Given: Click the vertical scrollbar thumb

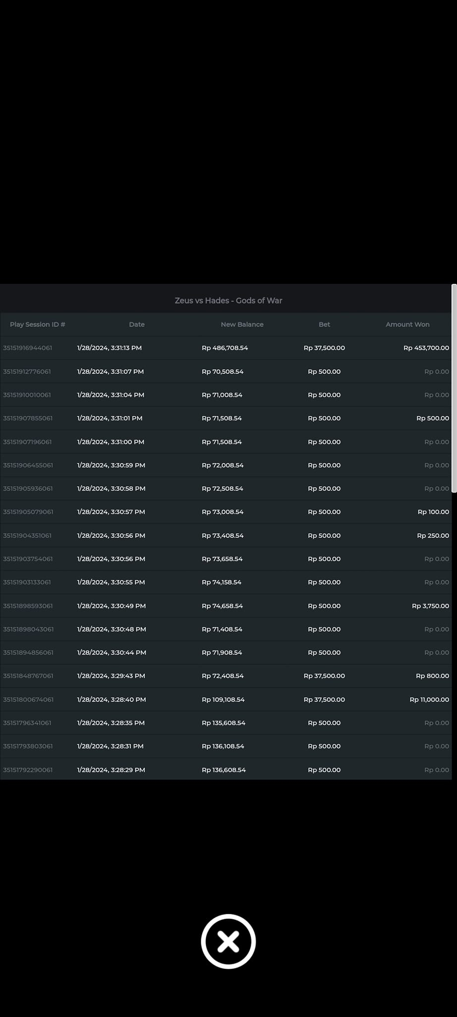Looking at the screenshot, I should pyautogui.click(x=454, y=388).
